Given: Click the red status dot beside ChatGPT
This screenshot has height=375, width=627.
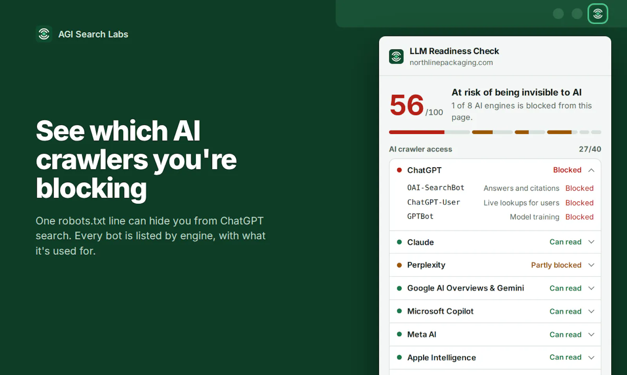Looking at the screenshot, I should pos(399,170).
